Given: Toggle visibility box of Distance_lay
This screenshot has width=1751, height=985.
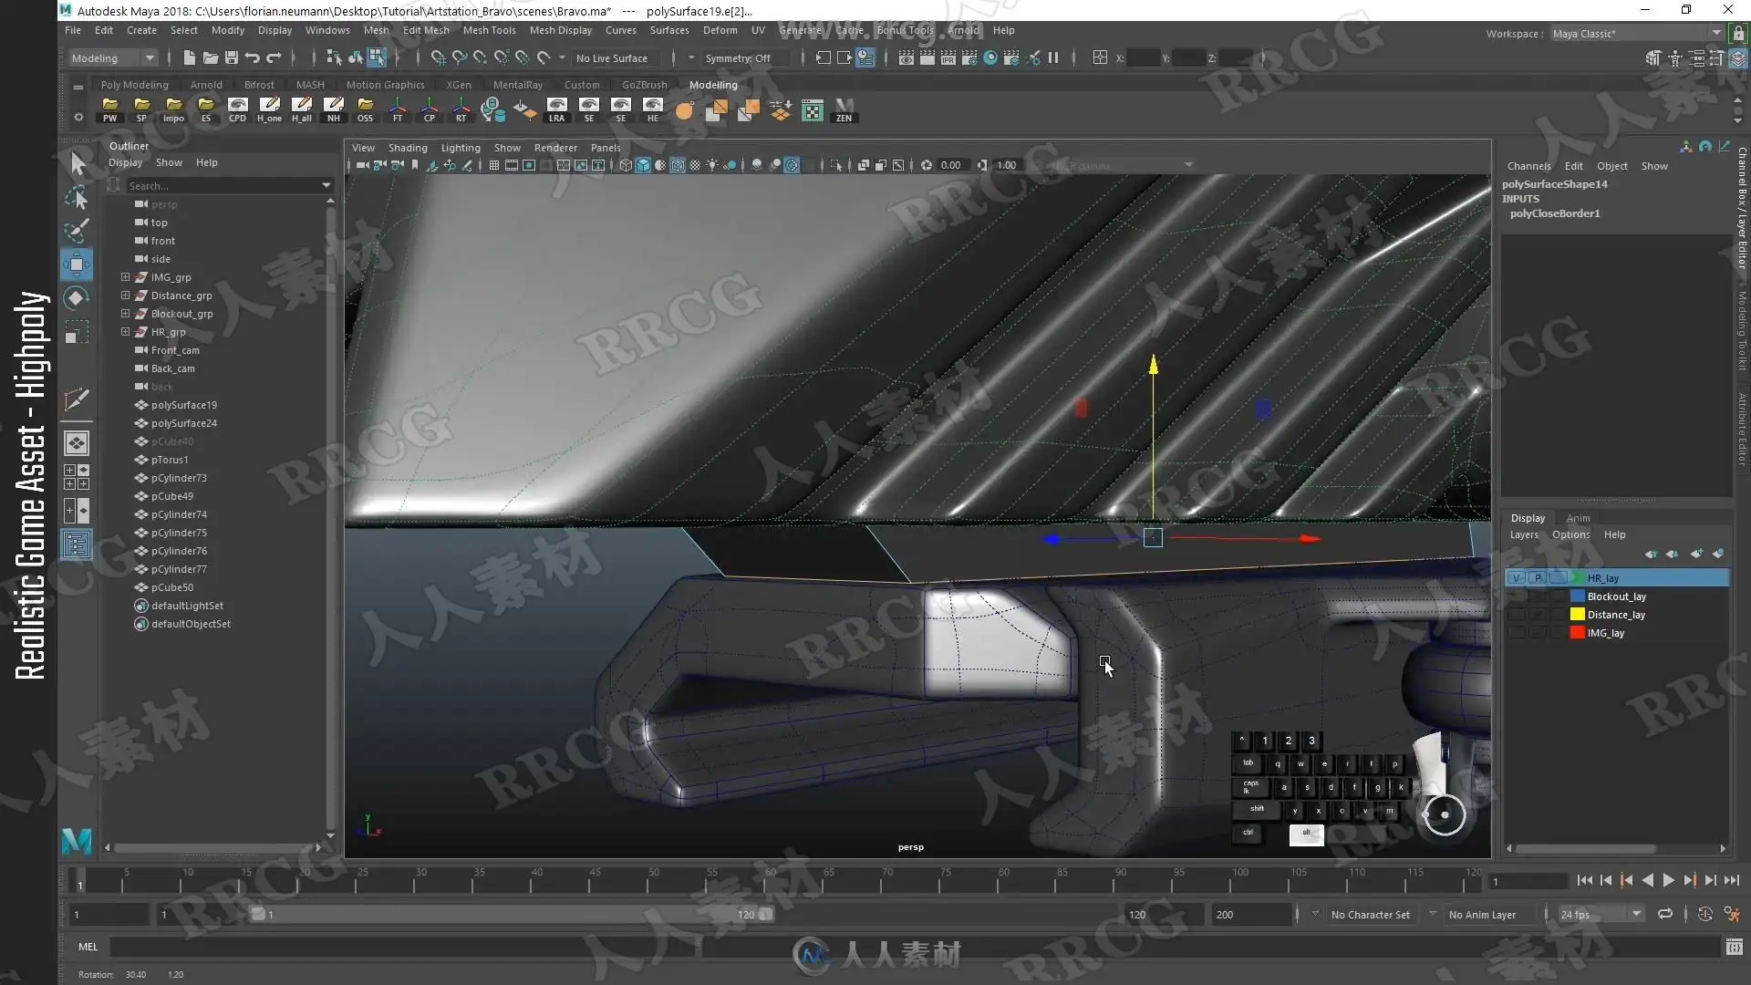Looking at the screenshot, I should tap(1516, 614).
